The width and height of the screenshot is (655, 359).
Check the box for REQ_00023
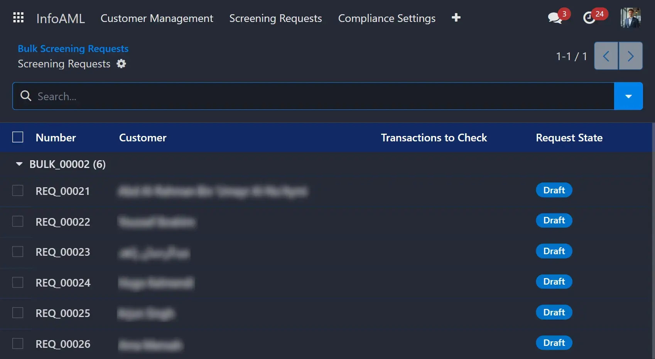18,252
